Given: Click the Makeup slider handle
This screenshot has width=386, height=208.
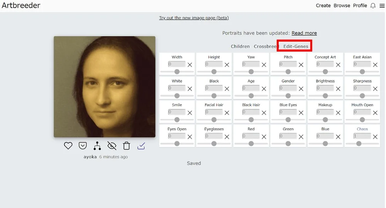Looking at the screenshot, I should (325, 119).
